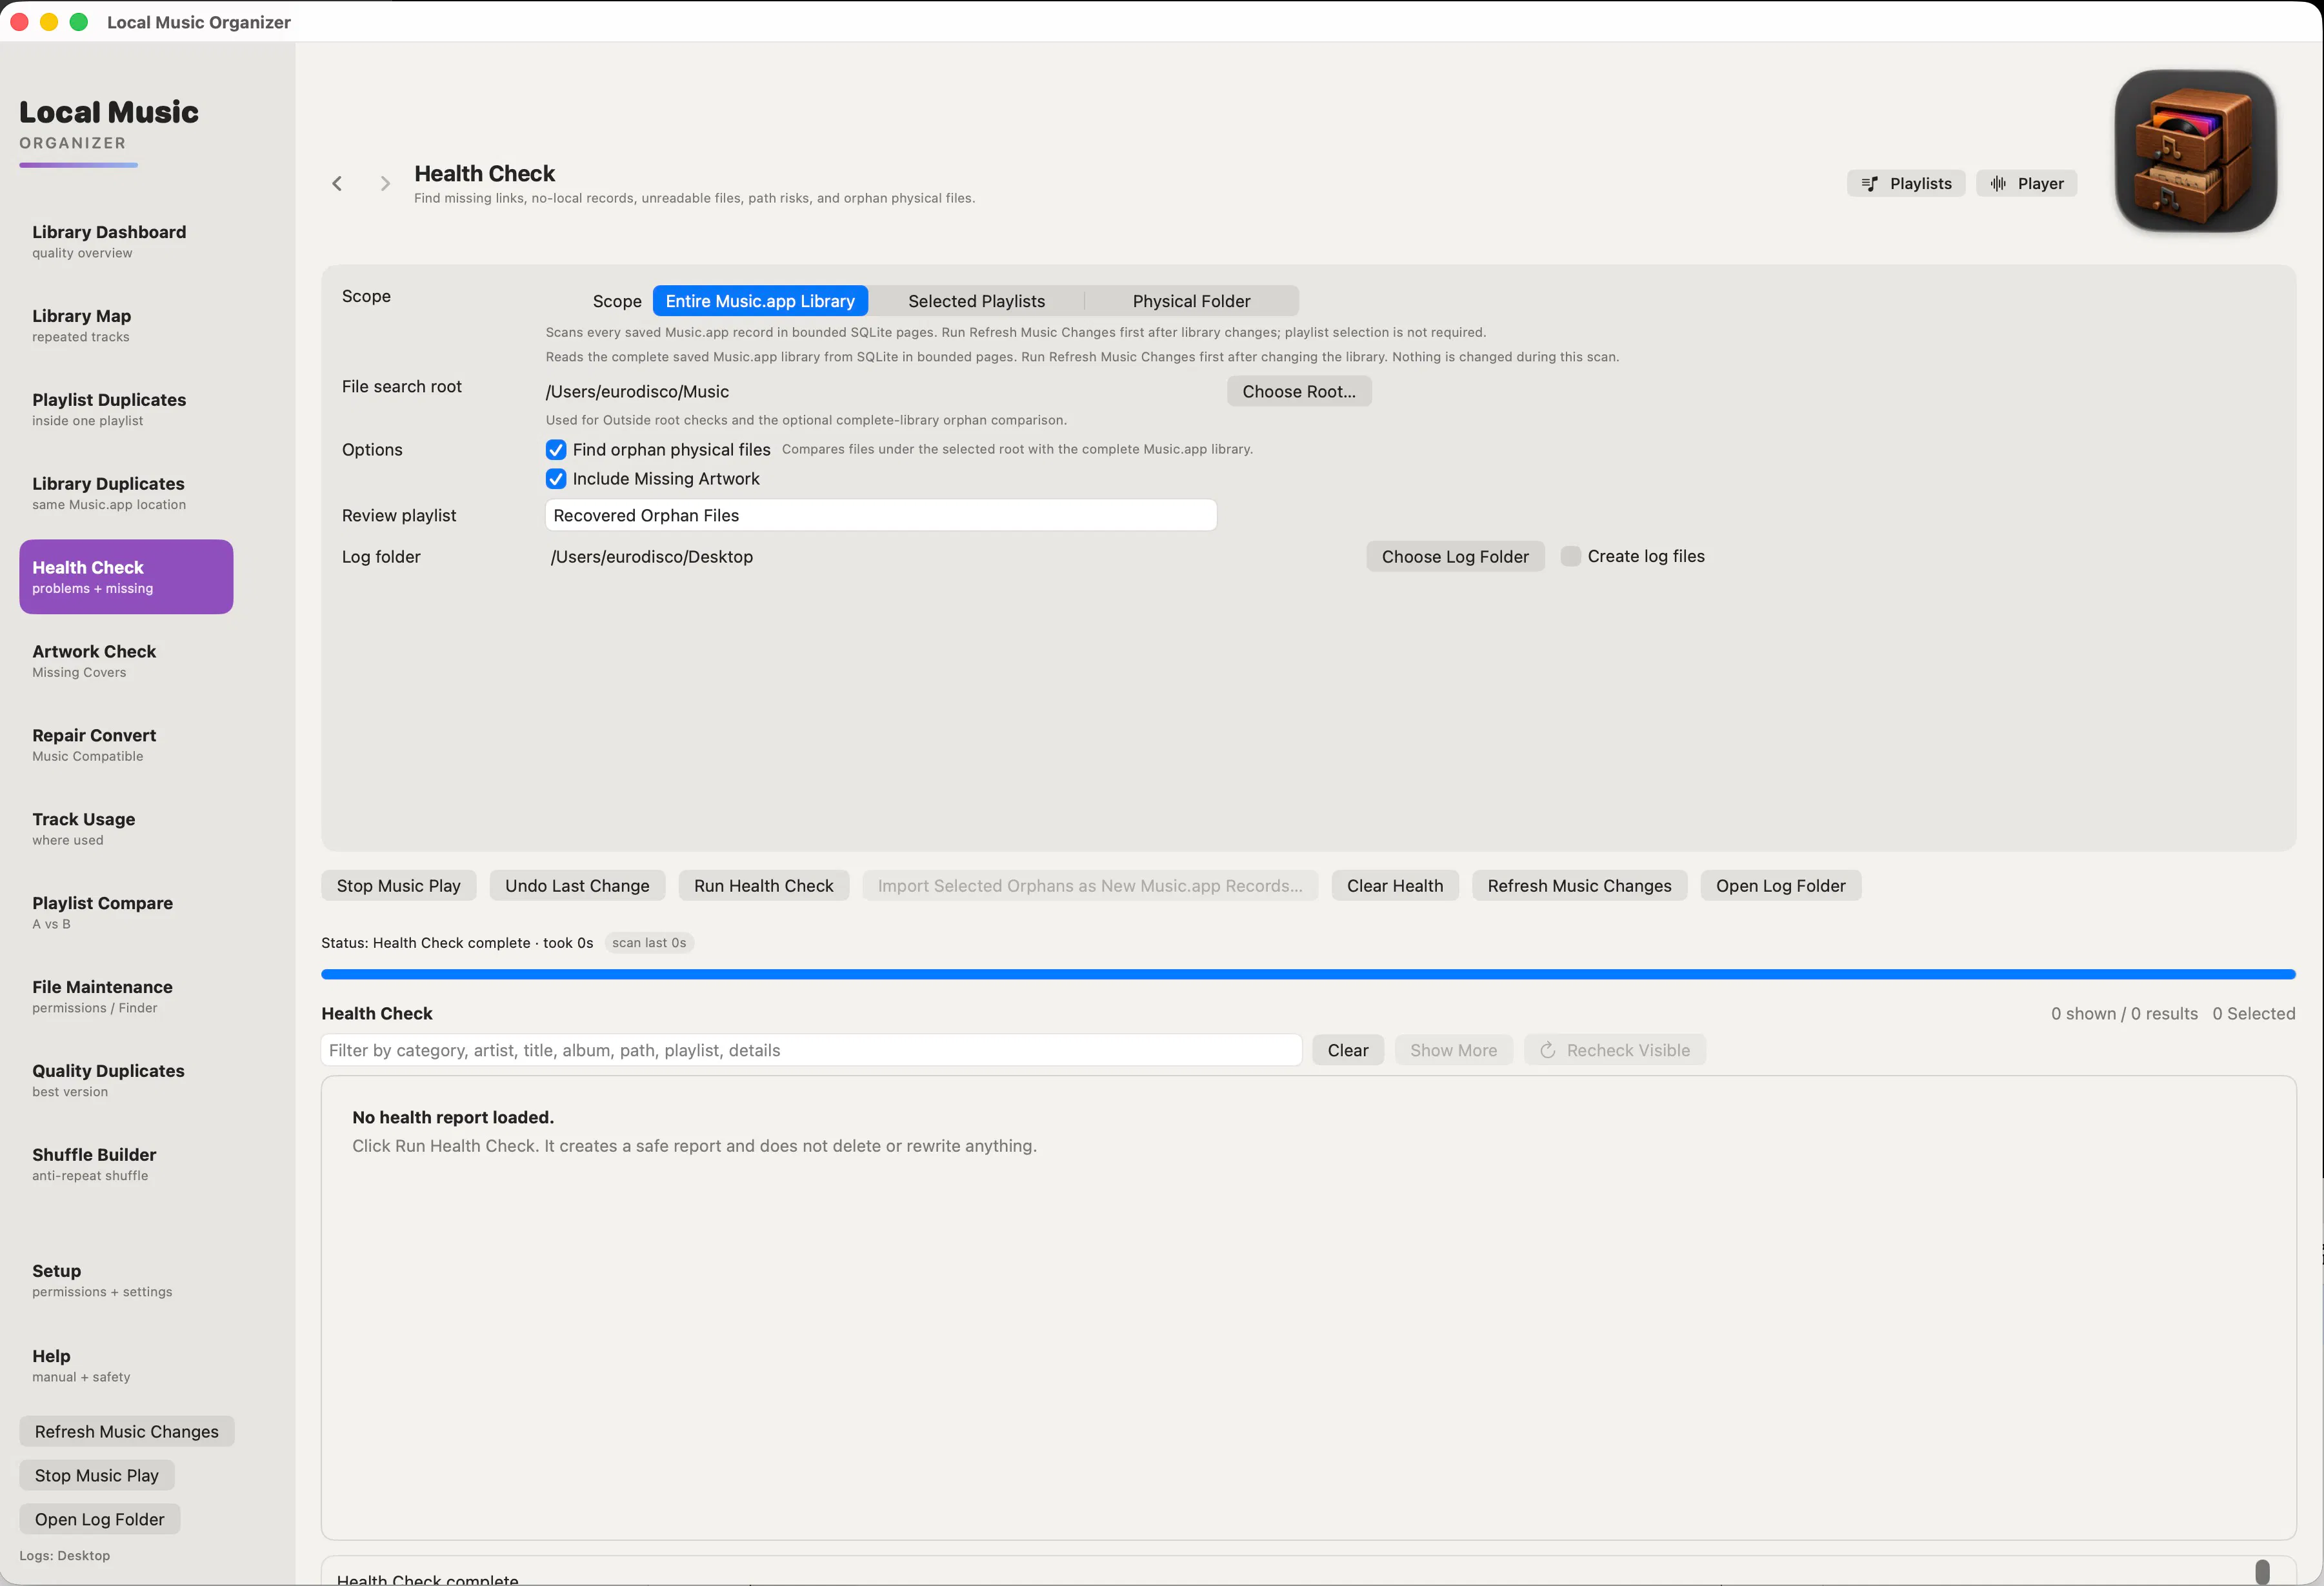Click the log panel scrollbar thumb
This screenshot has height=1586, width=2324.
(2262, 1572)
